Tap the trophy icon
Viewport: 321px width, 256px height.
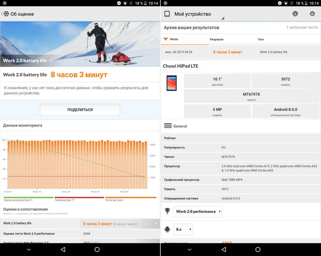point(167,211)
